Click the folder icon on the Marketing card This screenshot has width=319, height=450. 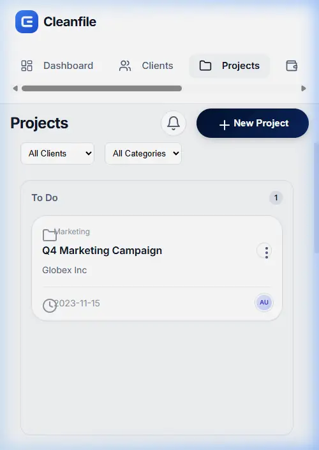[x=50, y=235]
